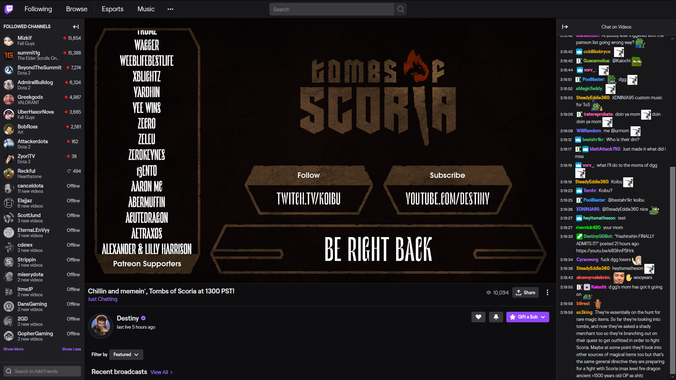
Task: Open cdewx channel avatar
Action: [x=9, y=247]
